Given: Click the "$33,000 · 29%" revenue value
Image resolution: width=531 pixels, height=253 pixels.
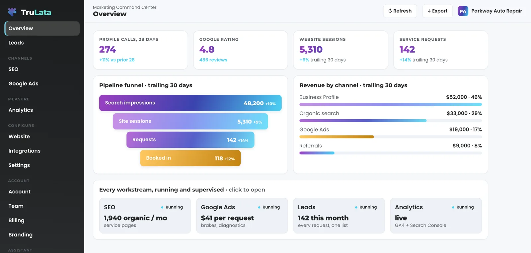Looking at the screenshot, I should click(x=464, y=113).
